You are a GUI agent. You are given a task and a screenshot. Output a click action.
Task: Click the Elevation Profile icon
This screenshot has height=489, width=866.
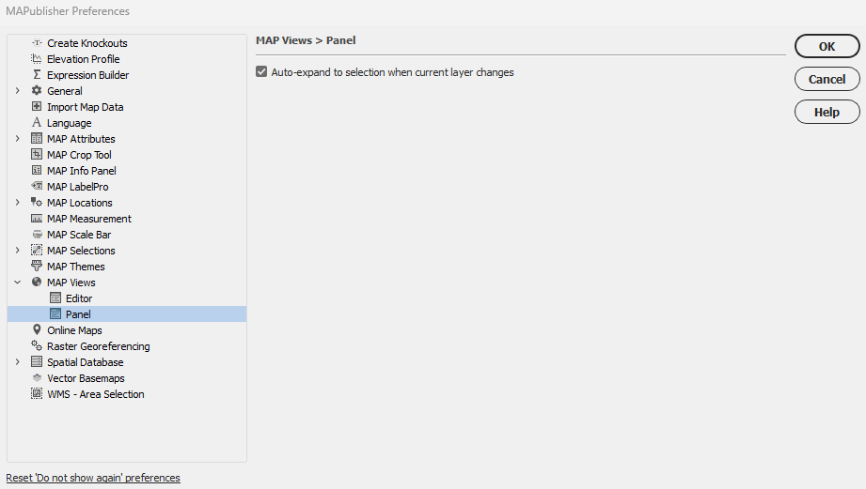pyautogui.click(x=37, y=59)
